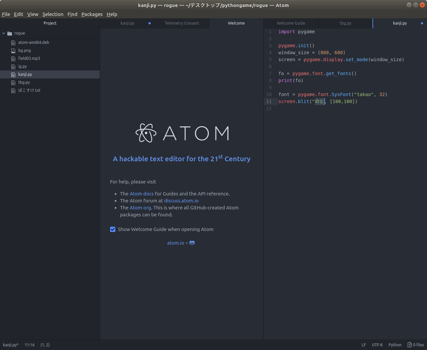This screenshot has width=427, height=350.
Task: Change line ending LF in status bar
Action: (364, 345)
